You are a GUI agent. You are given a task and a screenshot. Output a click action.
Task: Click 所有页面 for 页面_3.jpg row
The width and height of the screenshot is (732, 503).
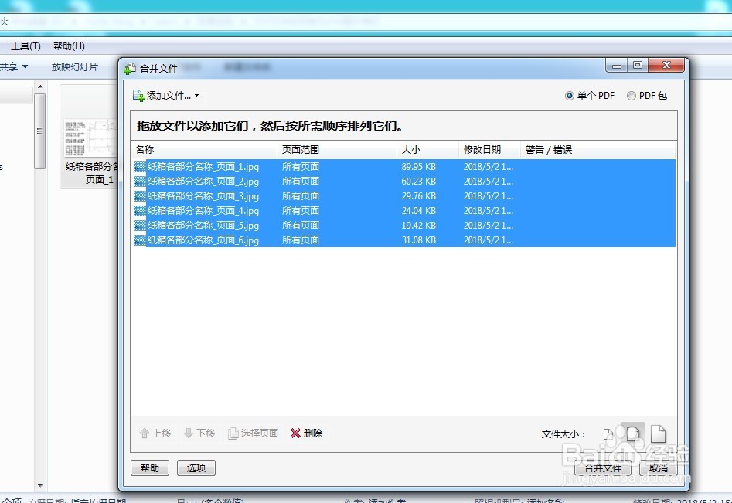[x=301, y=196]
